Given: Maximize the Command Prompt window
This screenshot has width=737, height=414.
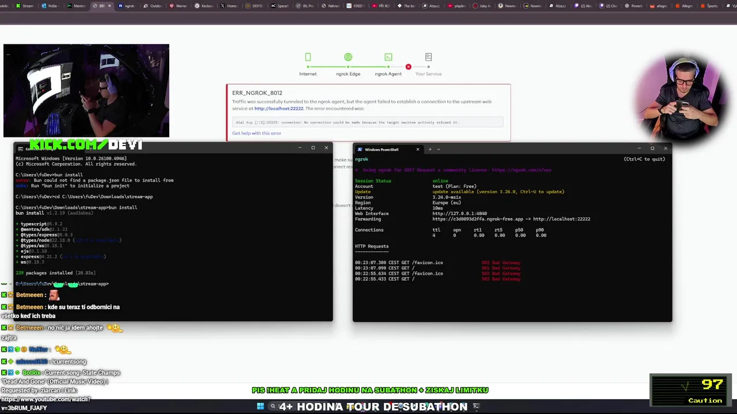Looking at the screenshot, I should click(313, 148).
